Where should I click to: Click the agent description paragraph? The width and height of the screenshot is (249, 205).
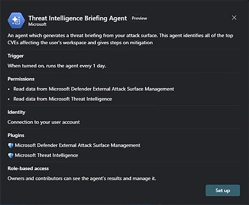pyautogui.click(x=120, y=39)
